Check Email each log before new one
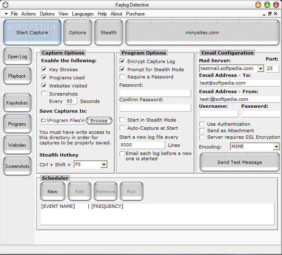282x255 pixels. pyautogui.click(x=122, y=154)
